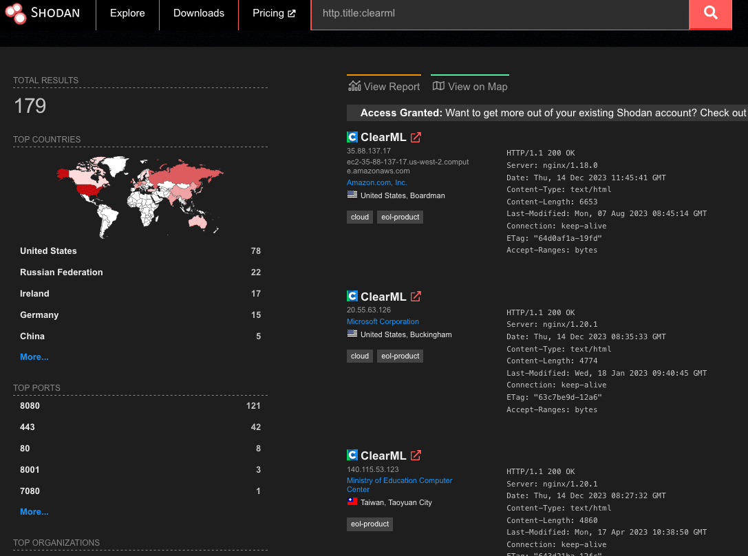The width and height of the screenshot is (748, 556).
Task: Open external link icon for ClearML 140.115.53.123
Action: [x=416, y=456]
